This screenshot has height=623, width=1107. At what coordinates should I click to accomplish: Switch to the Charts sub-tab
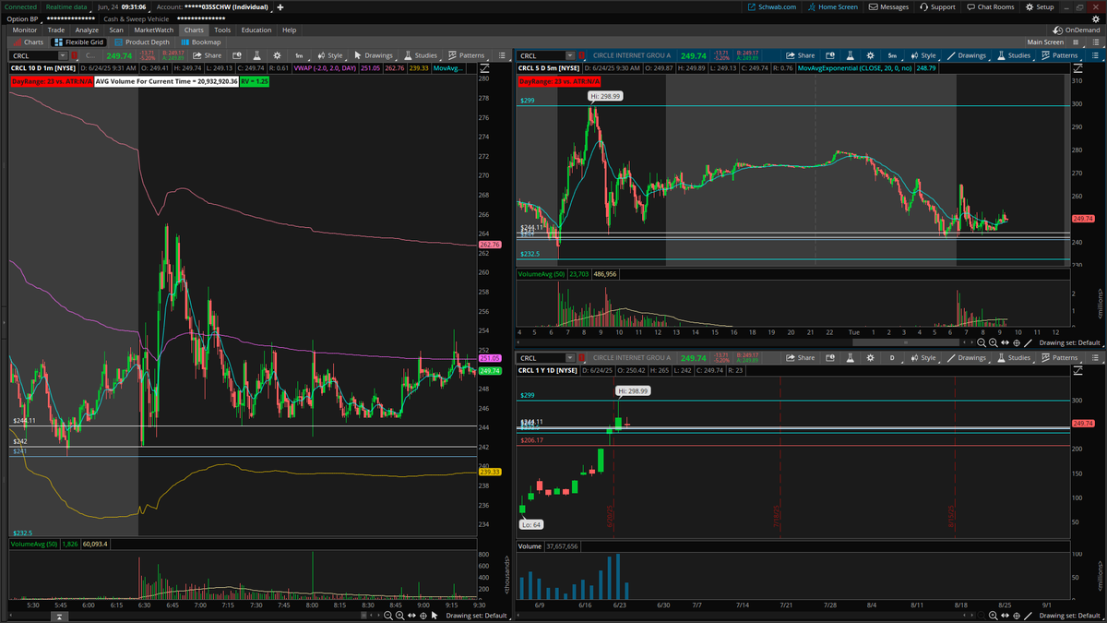29,42
